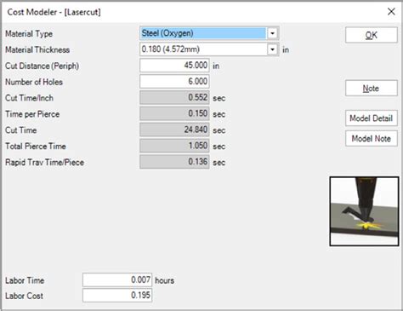Click the Rapid Trav Time/Piece label
The height and width of the screenshot is (311, 403).
pyautogui.click(x=45, y=163)
